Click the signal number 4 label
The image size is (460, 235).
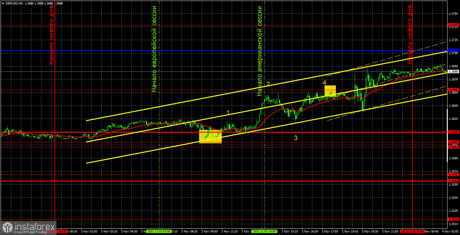325,83
